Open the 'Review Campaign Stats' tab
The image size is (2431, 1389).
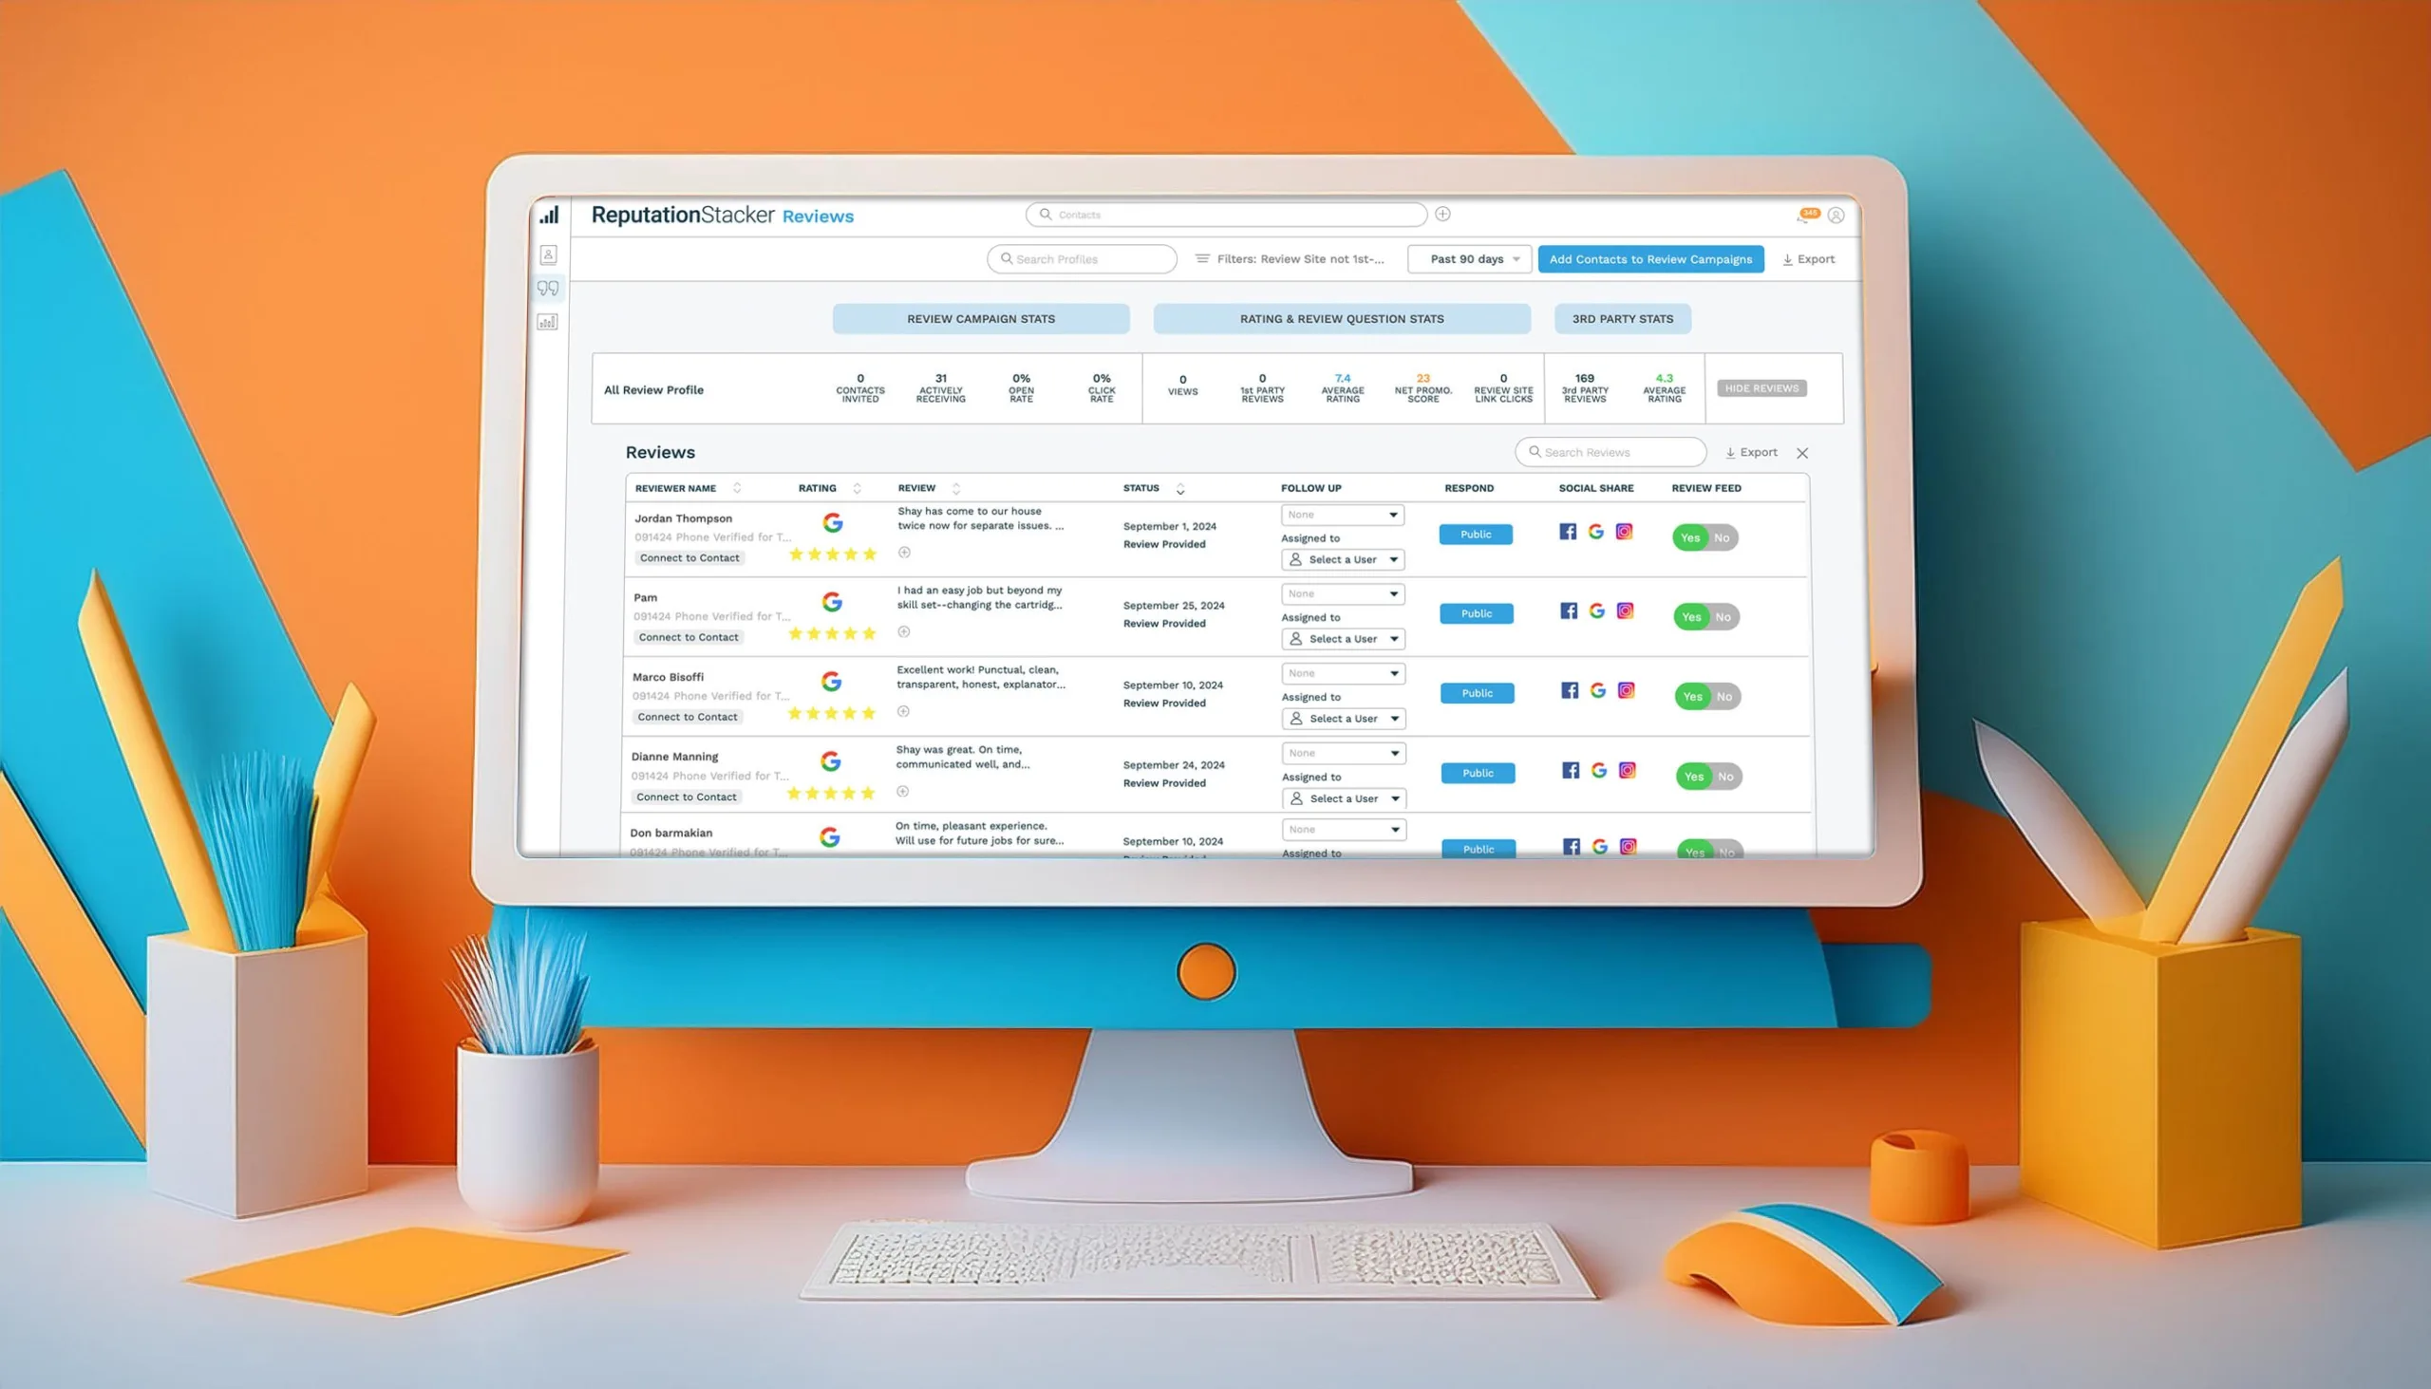(x=978, y=319)
